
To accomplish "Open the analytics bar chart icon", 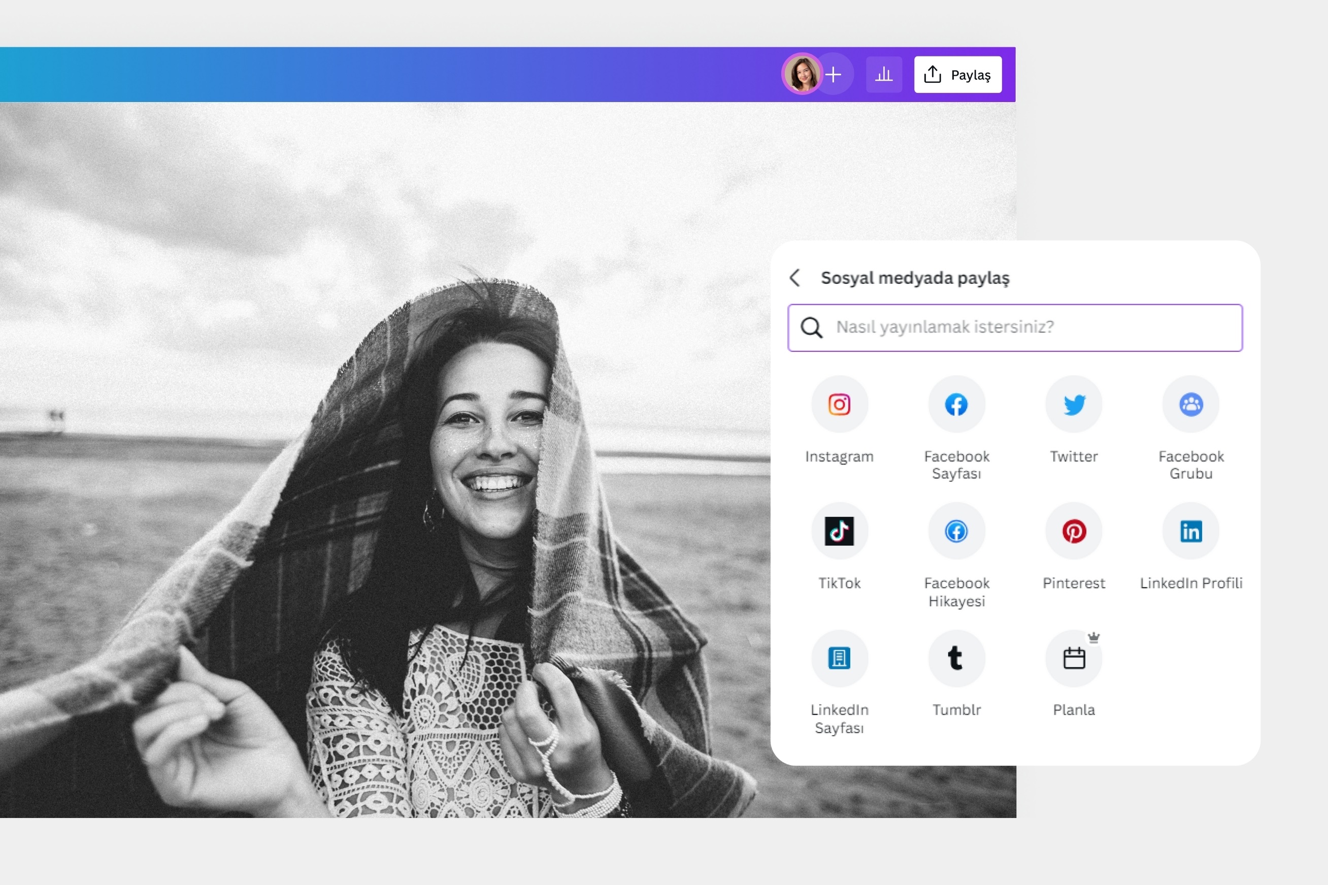I will coord(883,75).
